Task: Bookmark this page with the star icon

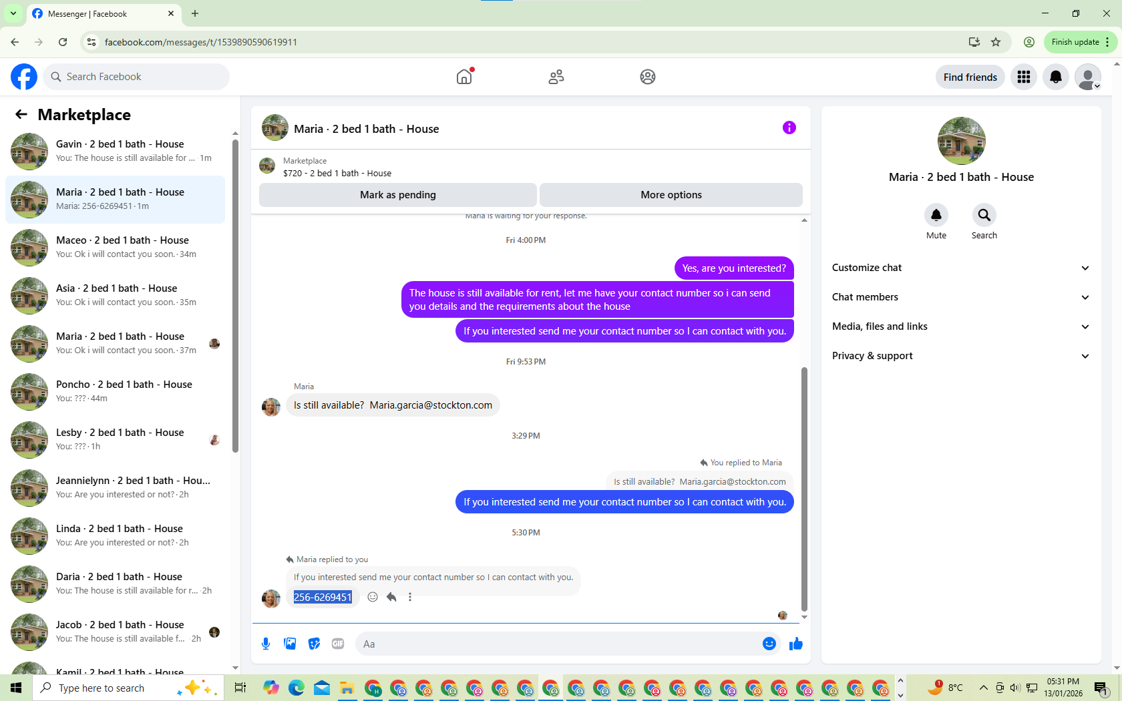Action: coord(996,42)
